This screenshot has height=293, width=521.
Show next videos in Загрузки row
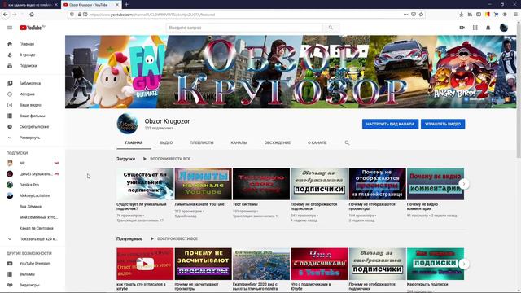pyautogui.click(x=464, y=184)
